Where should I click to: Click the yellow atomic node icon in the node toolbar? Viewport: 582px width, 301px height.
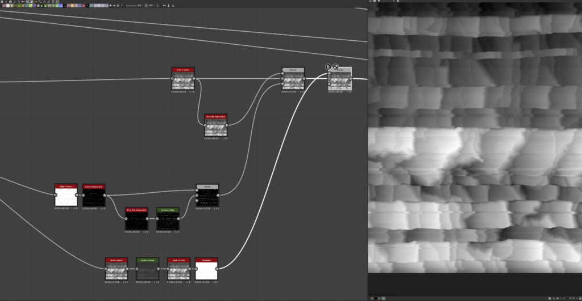click(72, 6)
